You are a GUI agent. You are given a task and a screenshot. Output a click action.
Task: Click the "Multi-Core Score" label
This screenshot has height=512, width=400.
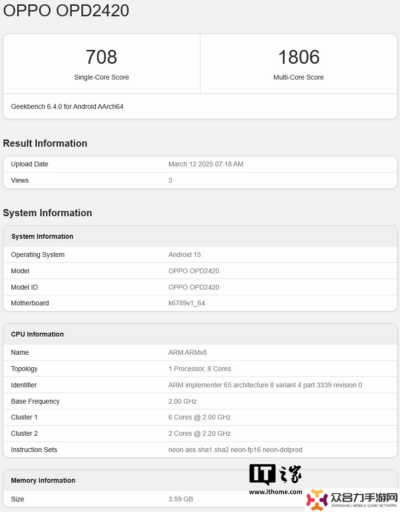click(x=299, y=77)
